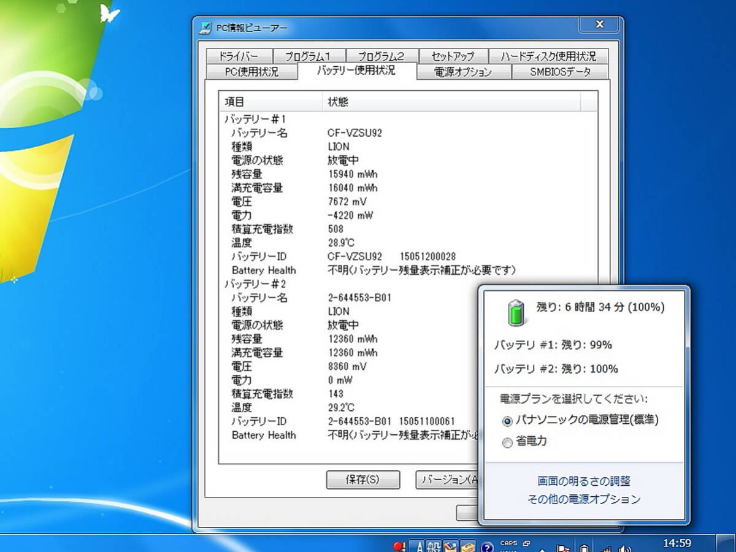Click the power value 0 mW
Image resolution: width=736 pixels, height=552 pixels.
point(340,380)
